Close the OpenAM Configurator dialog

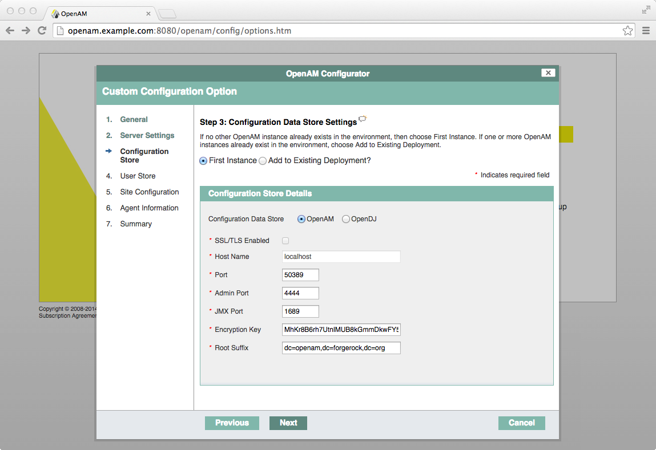(548, 72)
